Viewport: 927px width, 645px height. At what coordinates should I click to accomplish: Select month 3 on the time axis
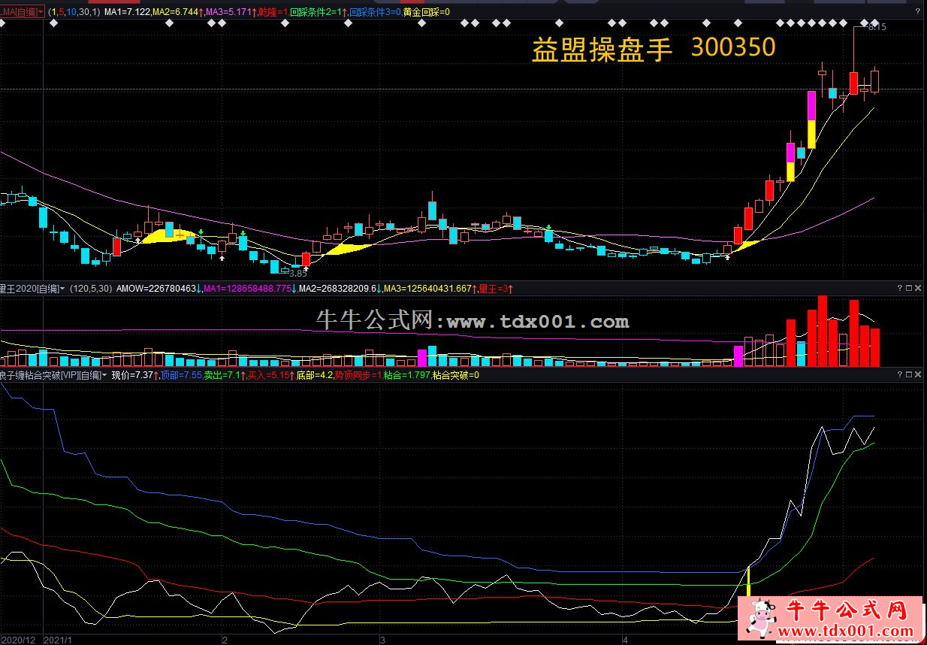tap(382, 640)
